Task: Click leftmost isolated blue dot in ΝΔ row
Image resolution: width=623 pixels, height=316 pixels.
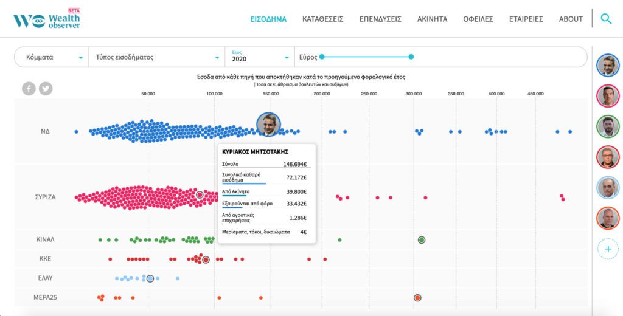Action: tap(76, 131)
